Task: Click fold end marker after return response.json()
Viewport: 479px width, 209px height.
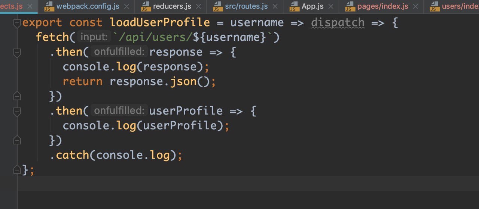Action: (17, 96)
